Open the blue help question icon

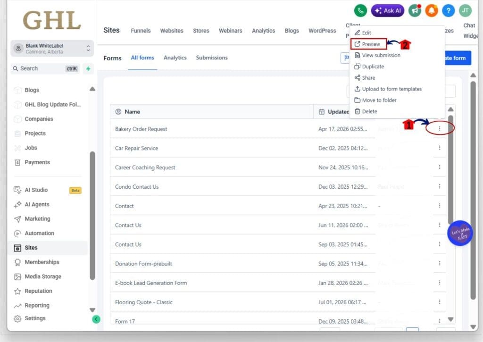tap(449, 10)
